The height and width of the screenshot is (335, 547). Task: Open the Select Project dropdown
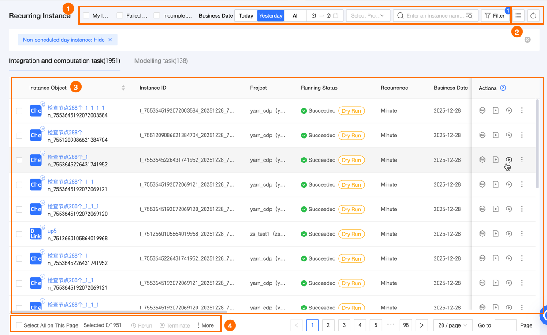pos(368,16)
